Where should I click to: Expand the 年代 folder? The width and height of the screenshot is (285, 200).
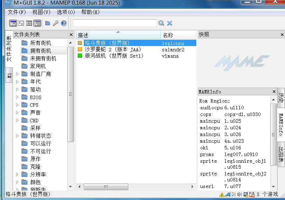coord(17,82)
